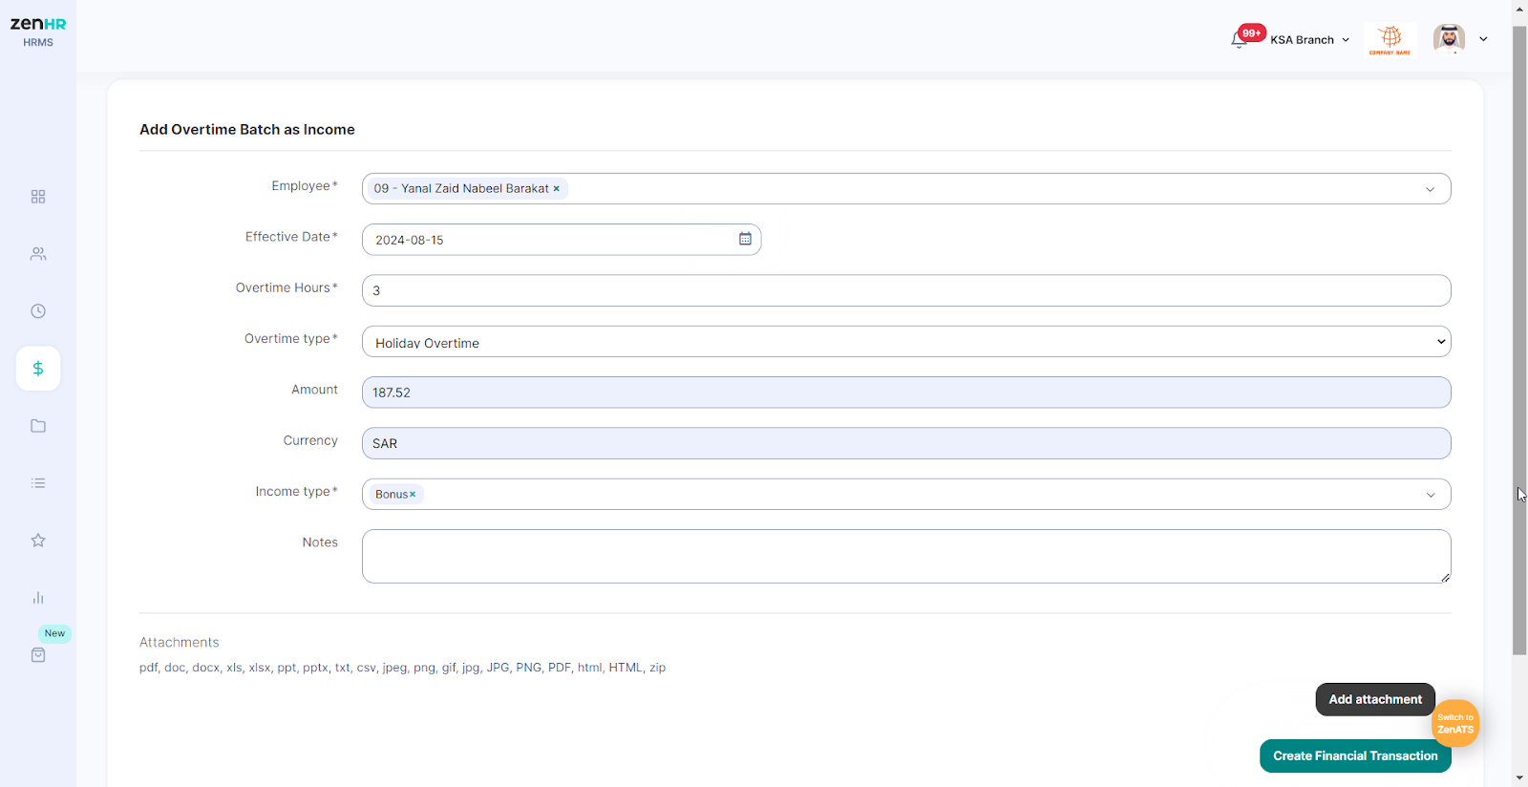Open the folder documents icon in sidebar
Viewport: 1528px width, 787px height.
(x=38, y=426)
